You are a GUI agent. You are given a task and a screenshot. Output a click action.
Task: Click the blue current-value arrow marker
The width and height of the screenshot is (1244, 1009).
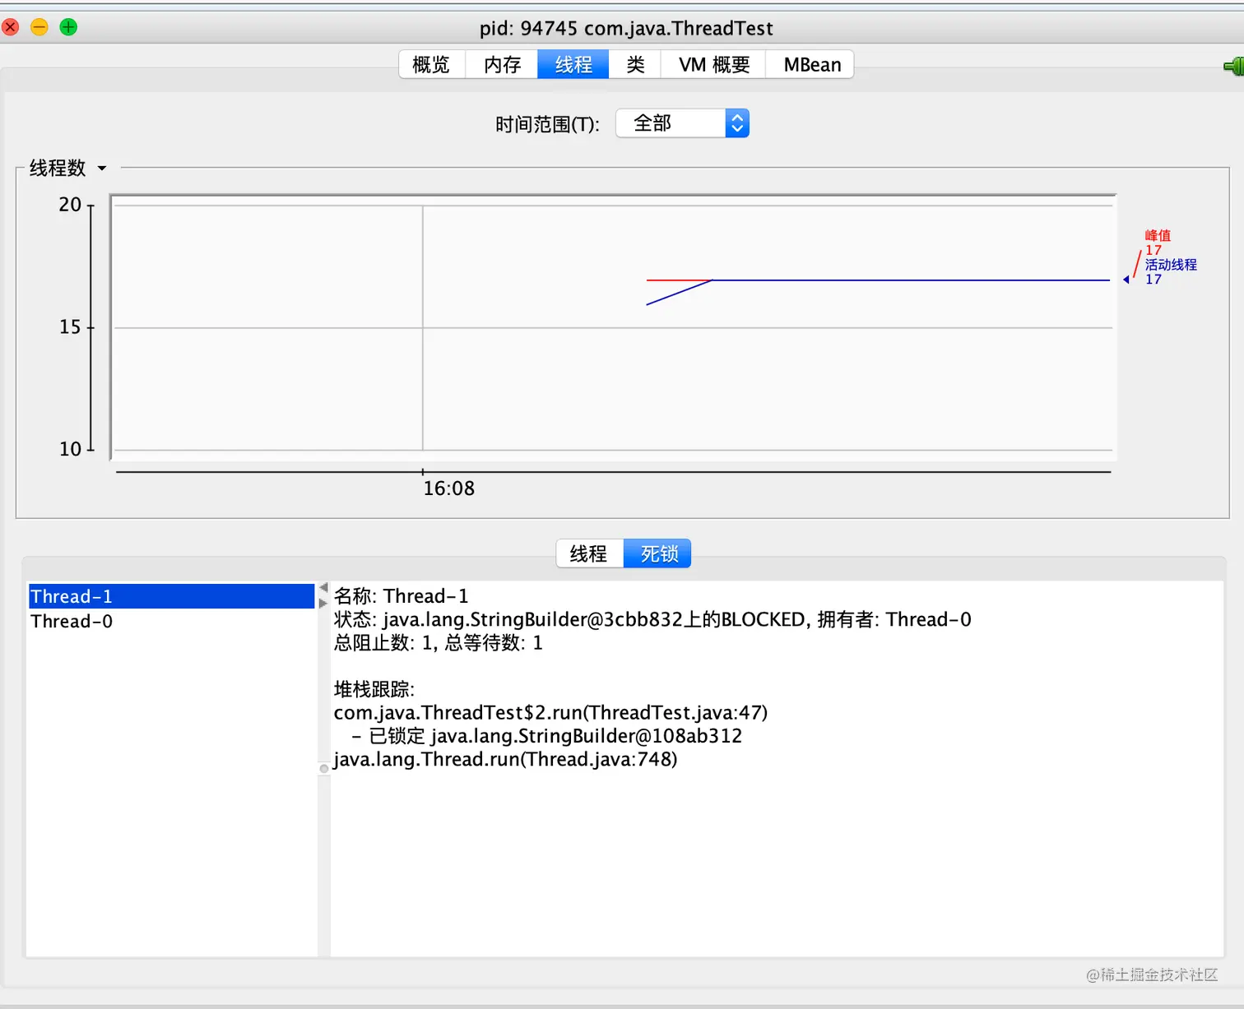click(x=1126, y=280)
